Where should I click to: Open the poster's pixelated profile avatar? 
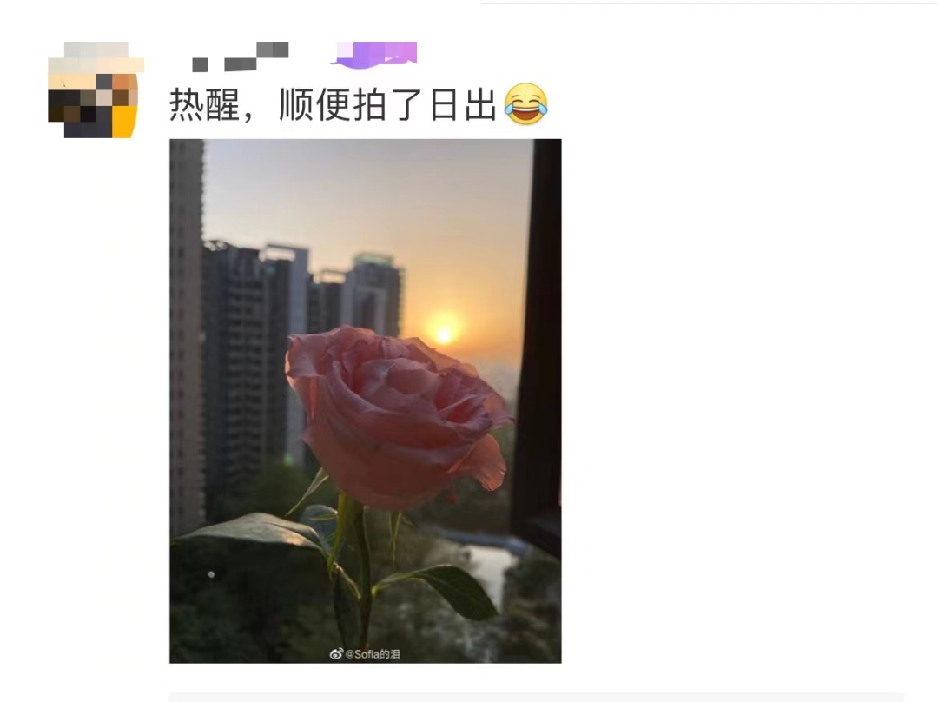pos(96,89)
